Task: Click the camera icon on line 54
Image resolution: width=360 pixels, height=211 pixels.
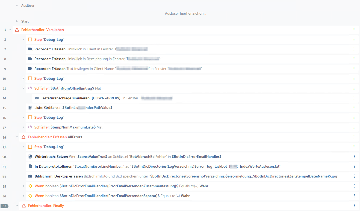Action: click(30, 176)
